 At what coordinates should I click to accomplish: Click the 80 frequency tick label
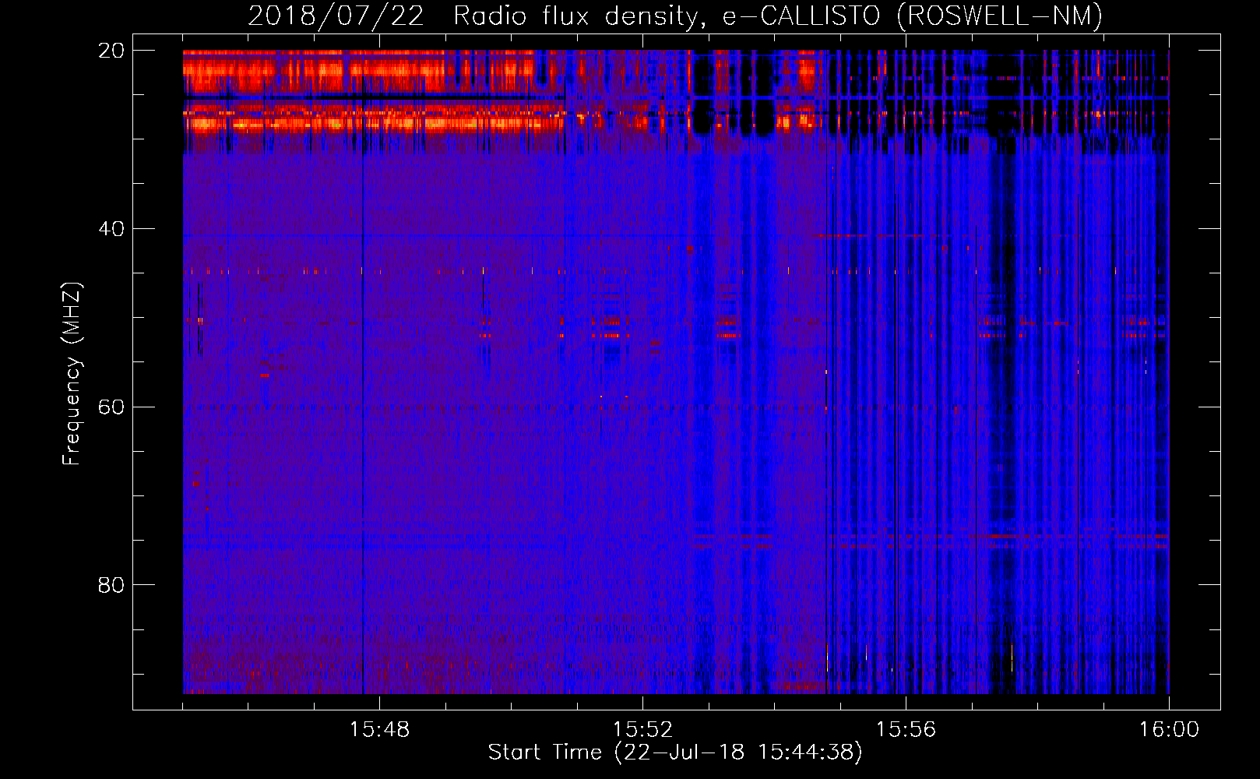111,585
